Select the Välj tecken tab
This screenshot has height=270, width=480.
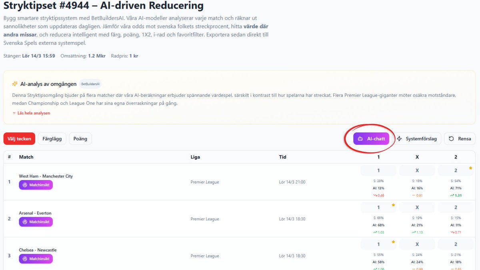pos(19,139)
